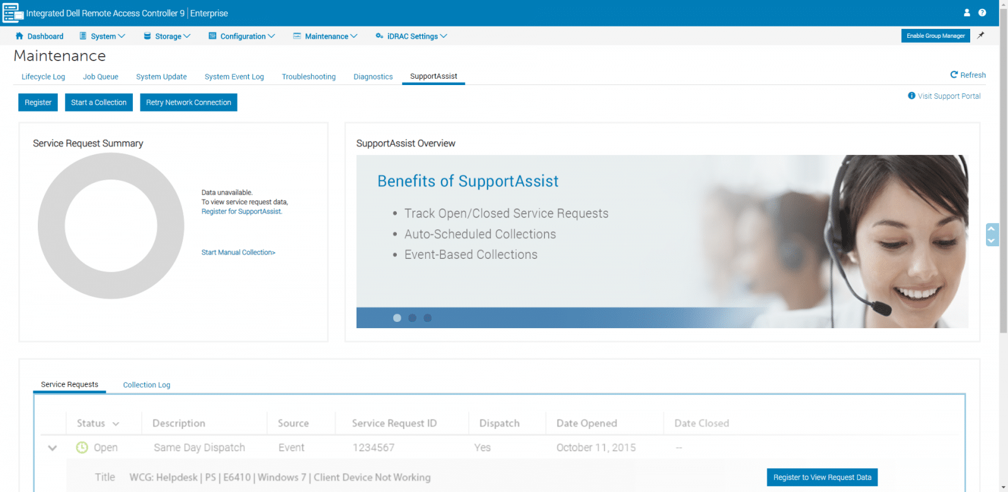
Task: Click Same Day Dispatch description cell
Action: (199, 447)
